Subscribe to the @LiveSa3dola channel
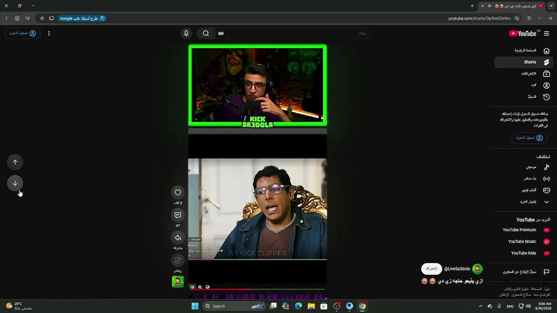Image resolution: width=557 pixels, height=313 pixels. point(432,269)
